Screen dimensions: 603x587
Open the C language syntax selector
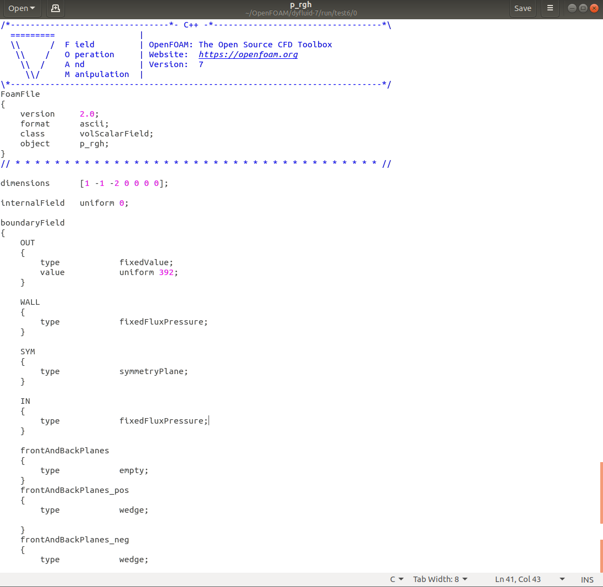pos(397,579)
